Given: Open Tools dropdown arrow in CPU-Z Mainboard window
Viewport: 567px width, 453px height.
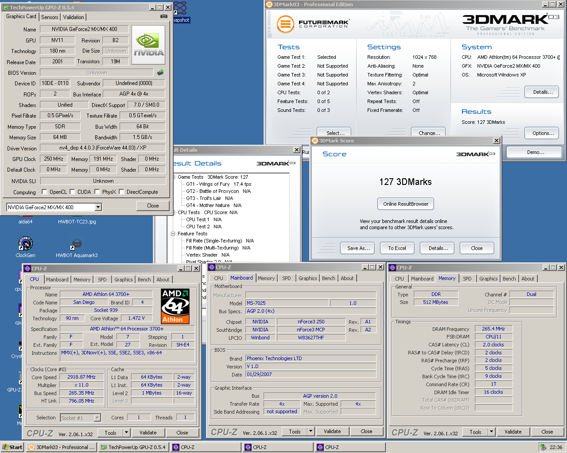Looking at the screenshot, I should point(311,431).
